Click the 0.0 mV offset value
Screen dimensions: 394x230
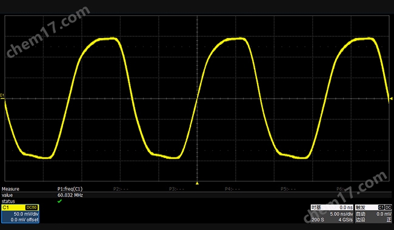[x=24, y=220]
